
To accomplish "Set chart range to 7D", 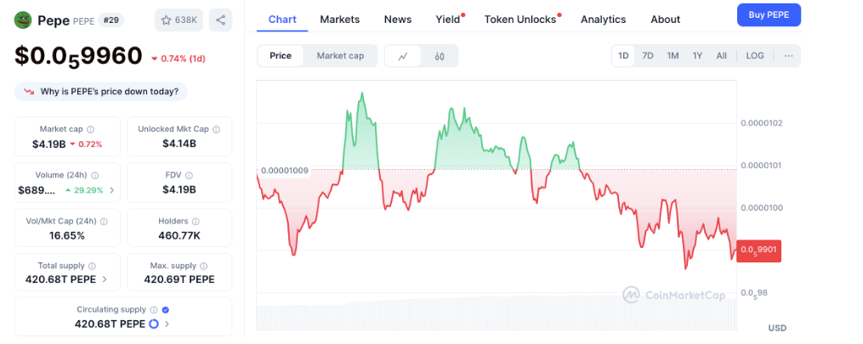I will point(648,55).
